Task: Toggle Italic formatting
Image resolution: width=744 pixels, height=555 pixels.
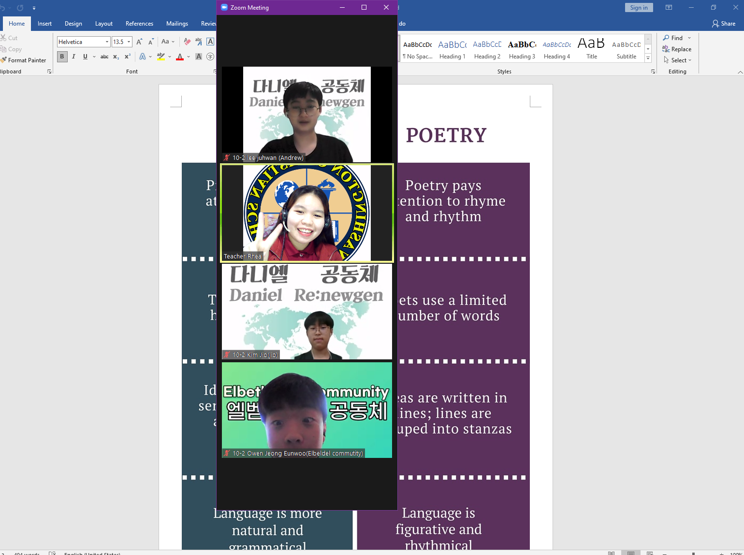Action: click(73, 57)
